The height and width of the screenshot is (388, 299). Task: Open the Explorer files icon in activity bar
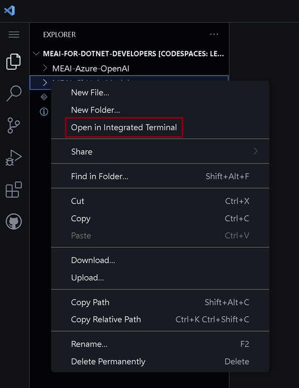pyautogui.click(x=14, y=61)
